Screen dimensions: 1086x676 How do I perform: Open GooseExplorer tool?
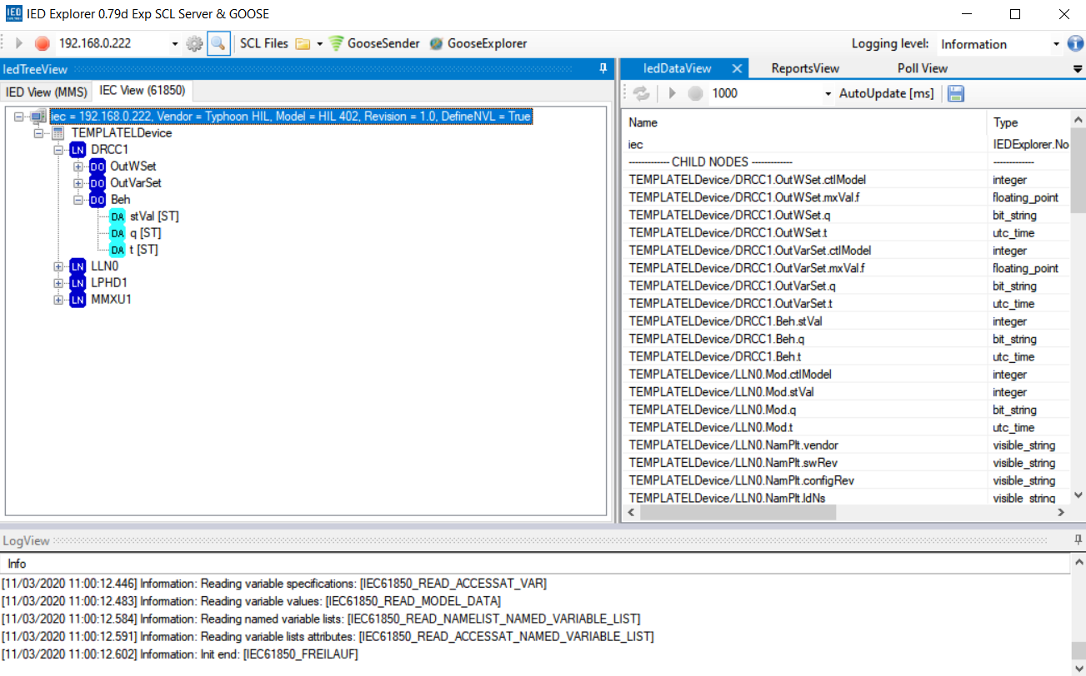pyautogui.click(x=478, y=44)
